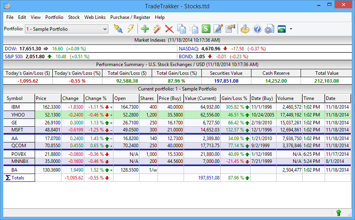Click Securities Value amount in performance summary
This screenshot has width=355, height=220.
tap(226, 81)
